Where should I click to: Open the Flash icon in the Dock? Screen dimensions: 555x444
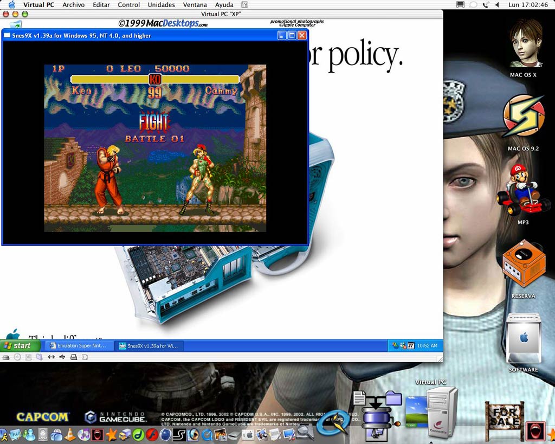[152, 434]
